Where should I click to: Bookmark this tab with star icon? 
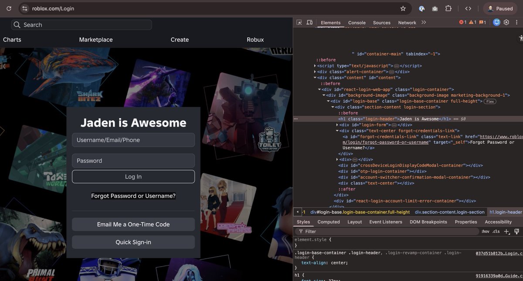403,8
